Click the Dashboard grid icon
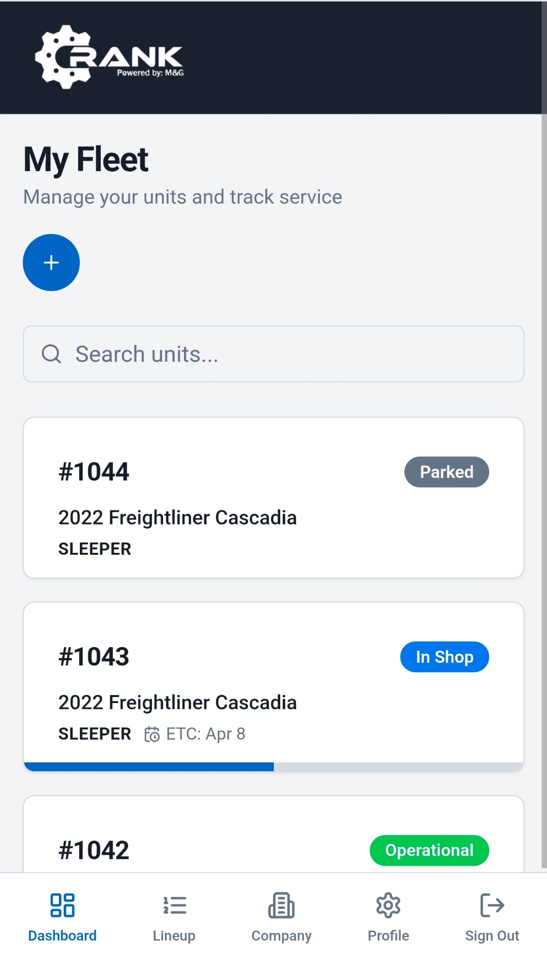This screenshot has width=547, height=958. 62,905
